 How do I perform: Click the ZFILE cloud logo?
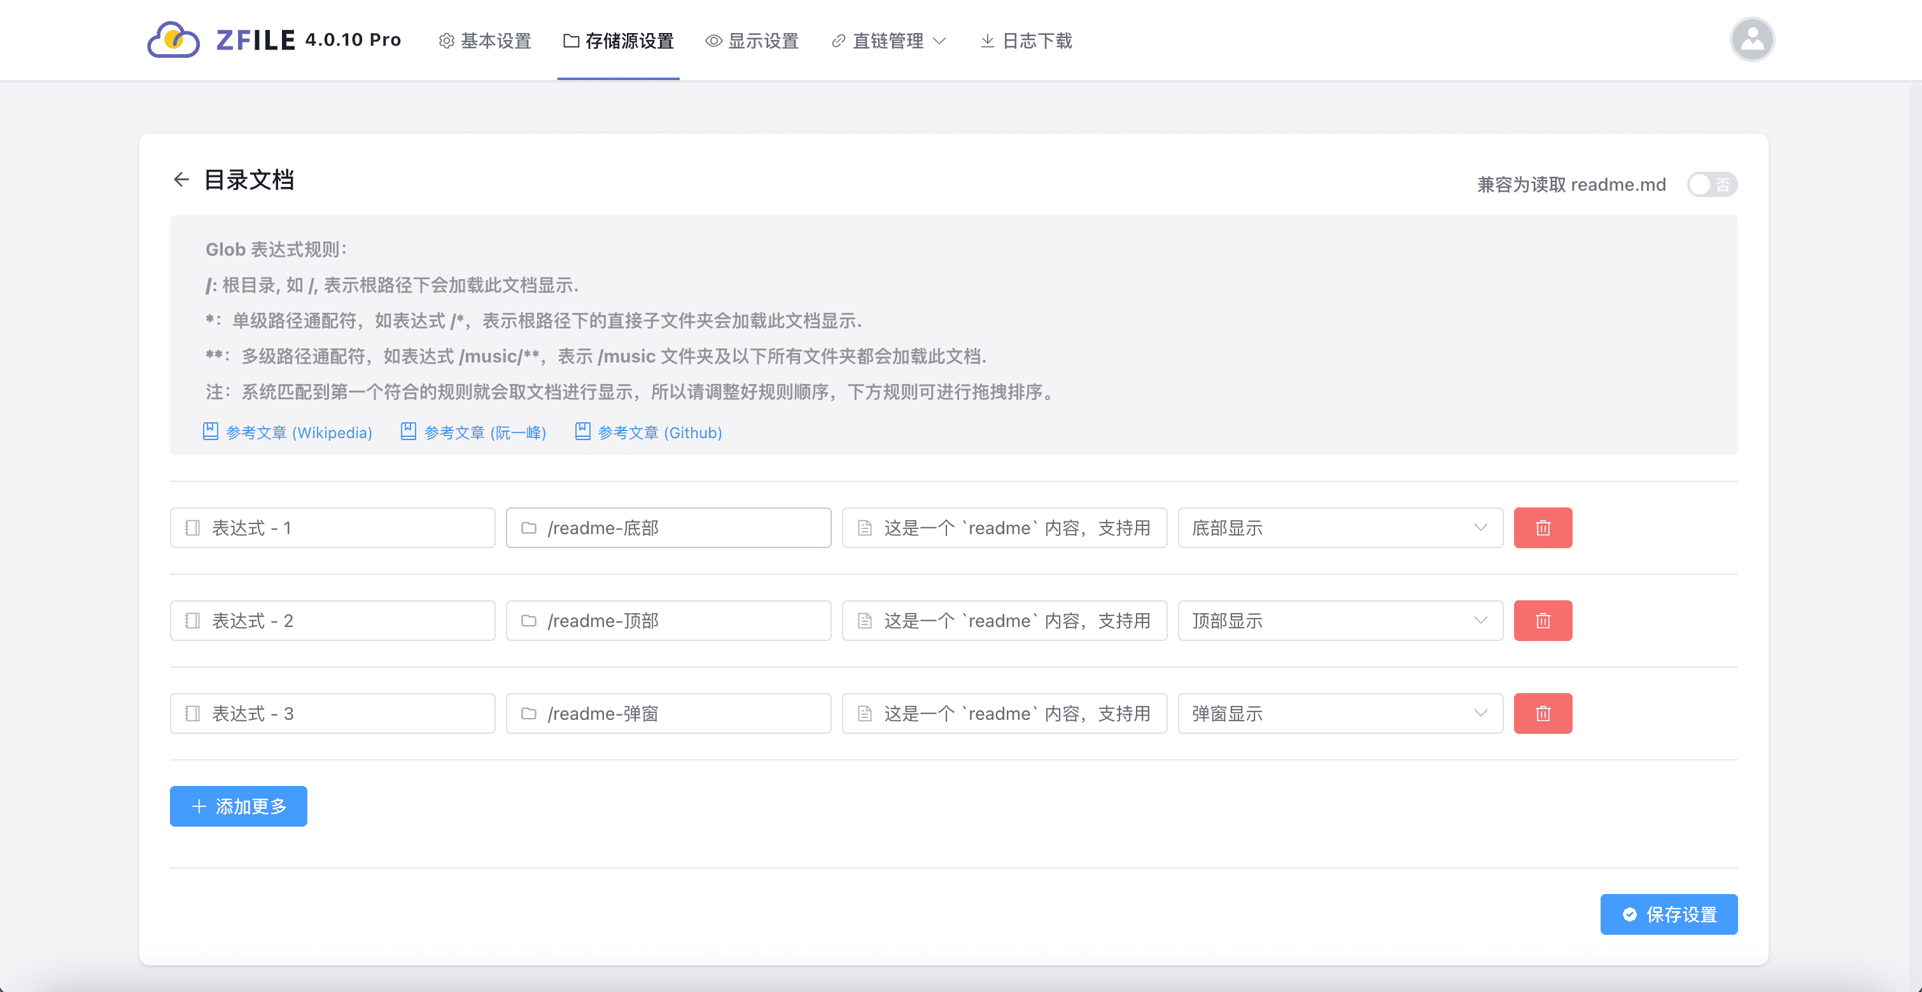pyautogui.click(x=173, y=39)
